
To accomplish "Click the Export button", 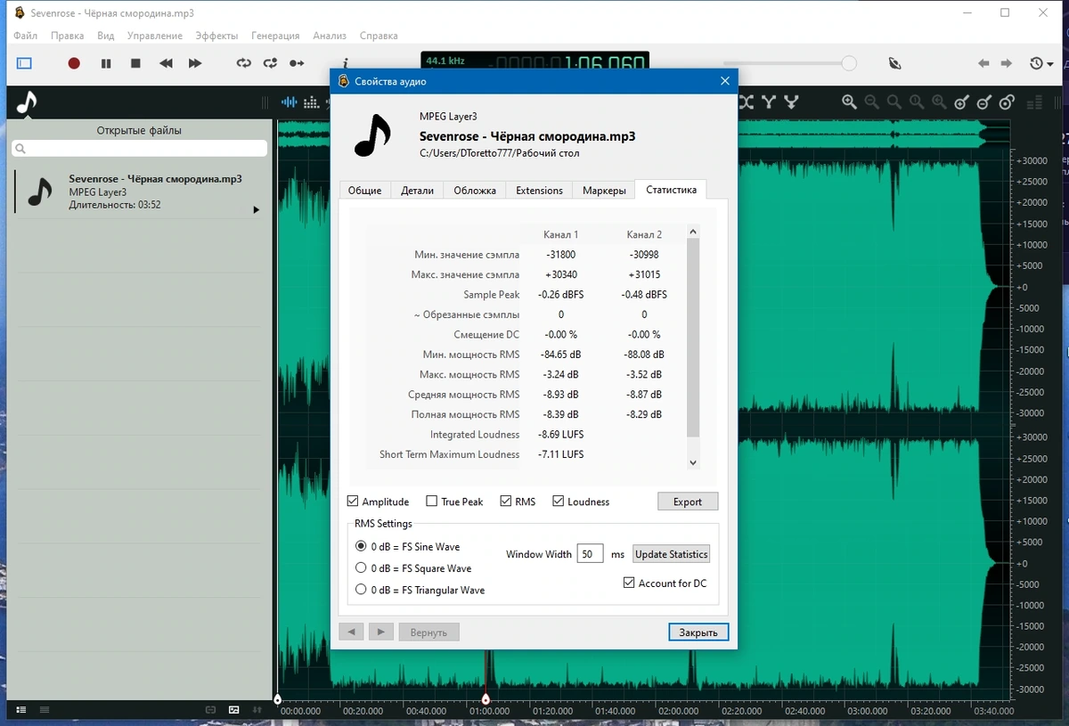I will 688,502.
